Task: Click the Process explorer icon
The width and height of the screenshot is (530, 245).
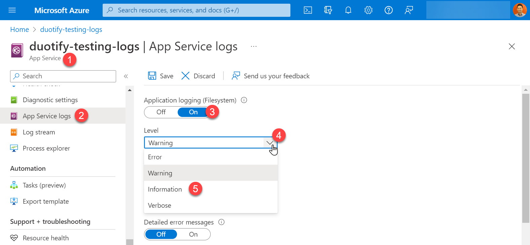Action: tap(14, 148)
